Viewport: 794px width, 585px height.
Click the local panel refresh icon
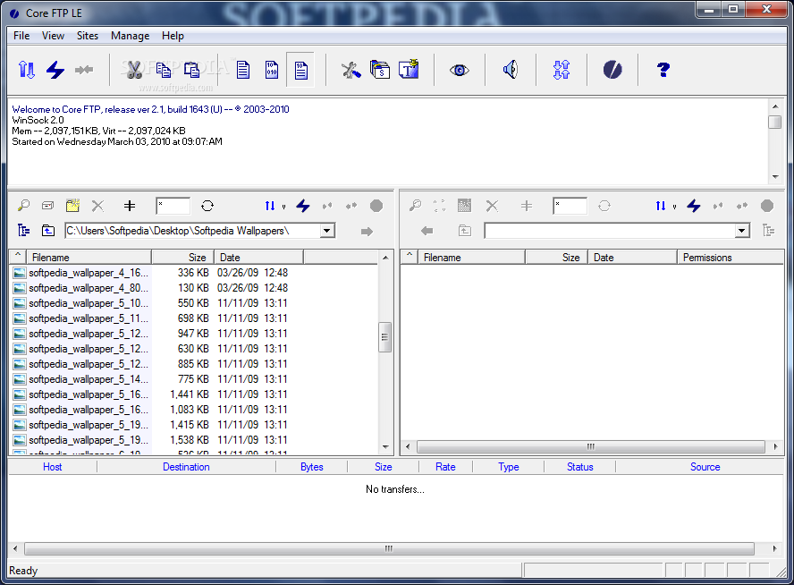click(207, 206)
